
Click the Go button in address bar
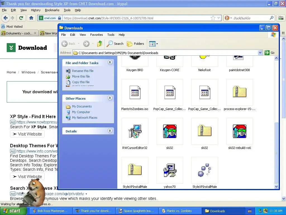(270, 53)
